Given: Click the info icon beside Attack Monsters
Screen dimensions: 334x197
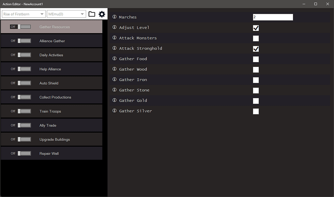Looking at the screenshot, I should [x=114, y=38].
